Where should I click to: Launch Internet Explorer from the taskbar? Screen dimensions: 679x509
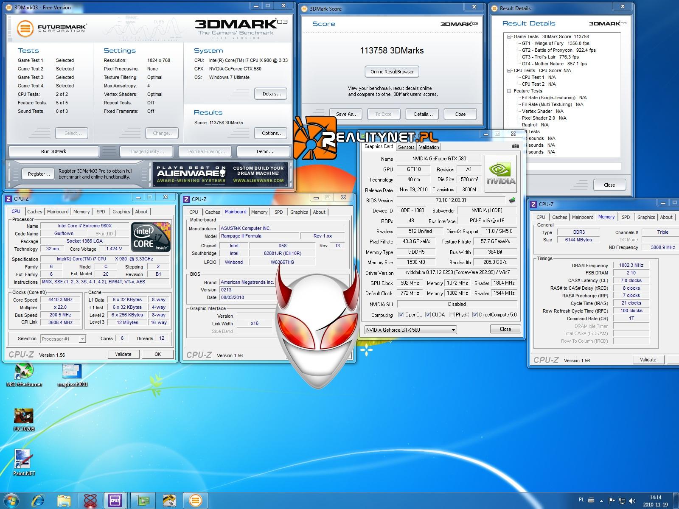(x=38, y=501)
